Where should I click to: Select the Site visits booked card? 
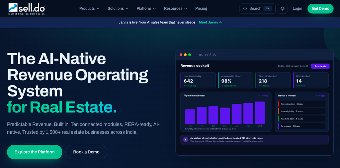(x=273, y=80)
